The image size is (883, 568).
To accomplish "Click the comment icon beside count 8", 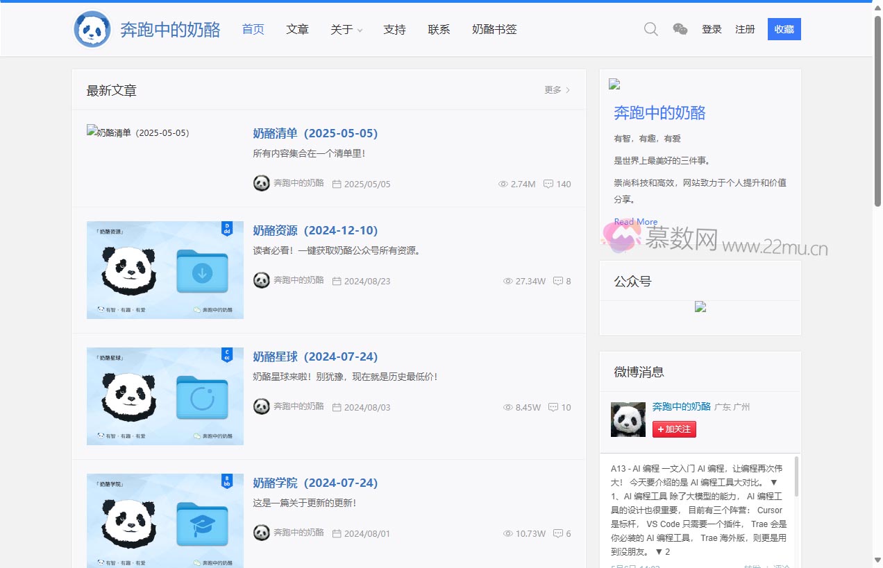I will 559,281.
